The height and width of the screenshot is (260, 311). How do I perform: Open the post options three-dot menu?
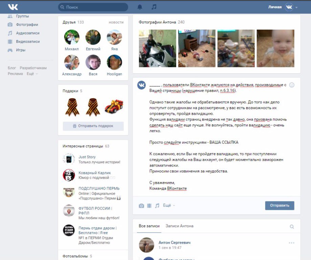click(292, 243)
